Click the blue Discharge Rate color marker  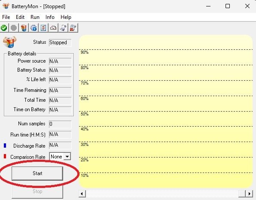coord(5,145)
